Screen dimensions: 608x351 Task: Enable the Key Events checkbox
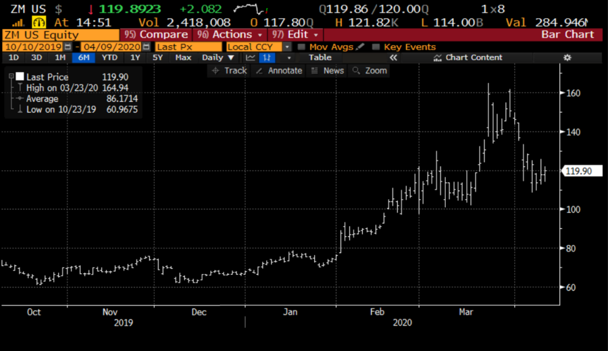(376, 47)
